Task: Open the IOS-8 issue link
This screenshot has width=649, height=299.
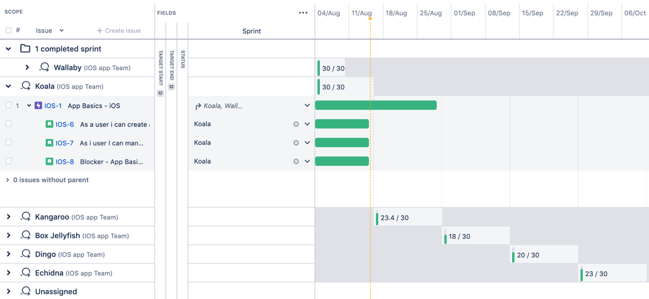Action: [64, 162]
